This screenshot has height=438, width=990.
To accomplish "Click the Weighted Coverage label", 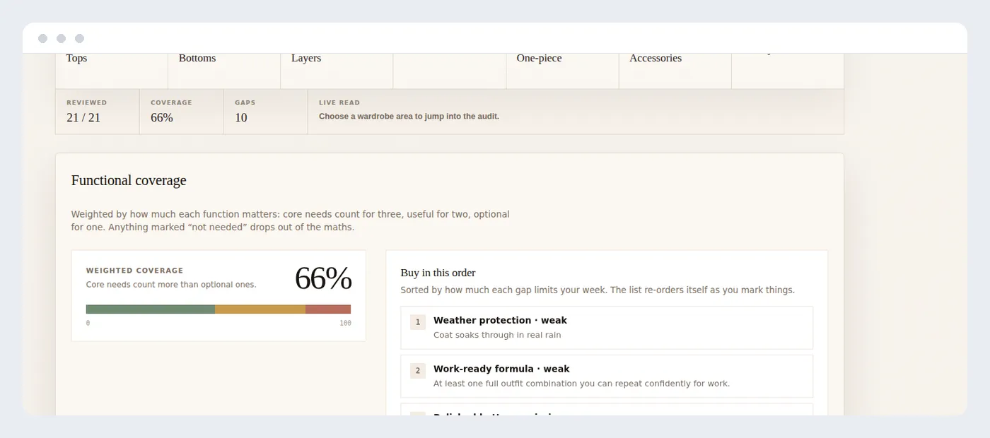I will pyautogui.click(x=134, y=271).
